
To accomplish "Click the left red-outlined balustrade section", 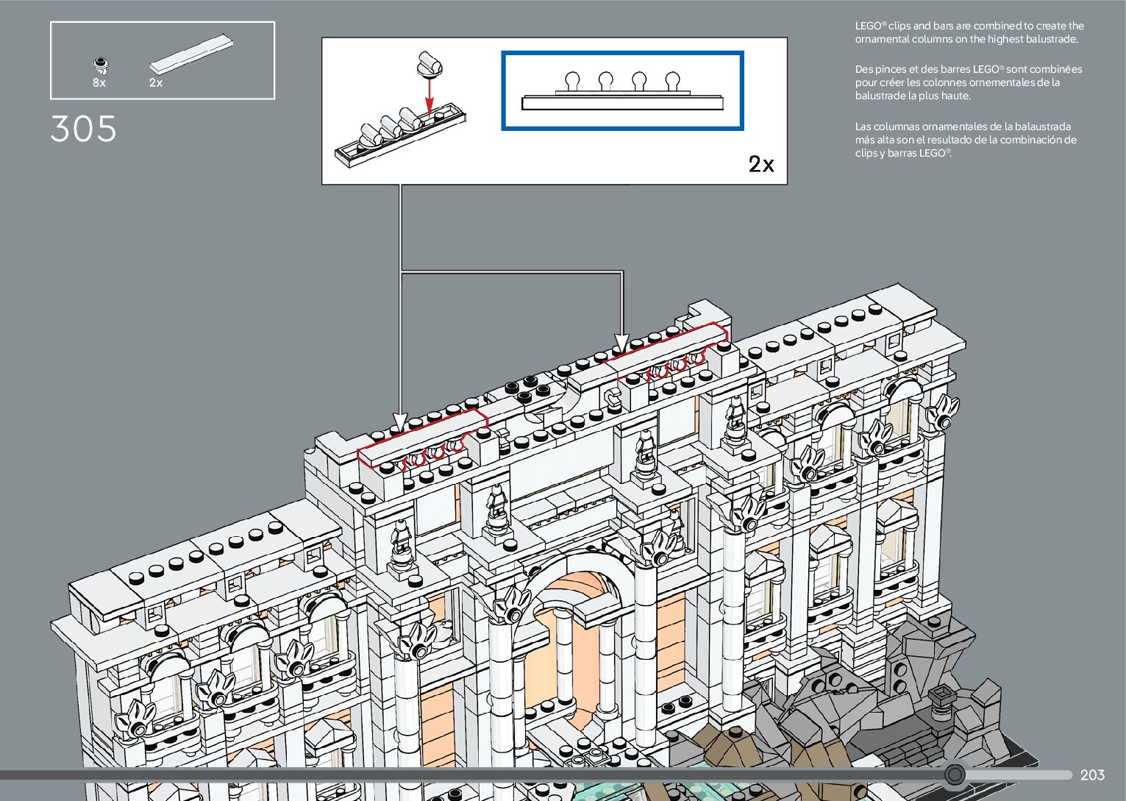I will point(422,441).
